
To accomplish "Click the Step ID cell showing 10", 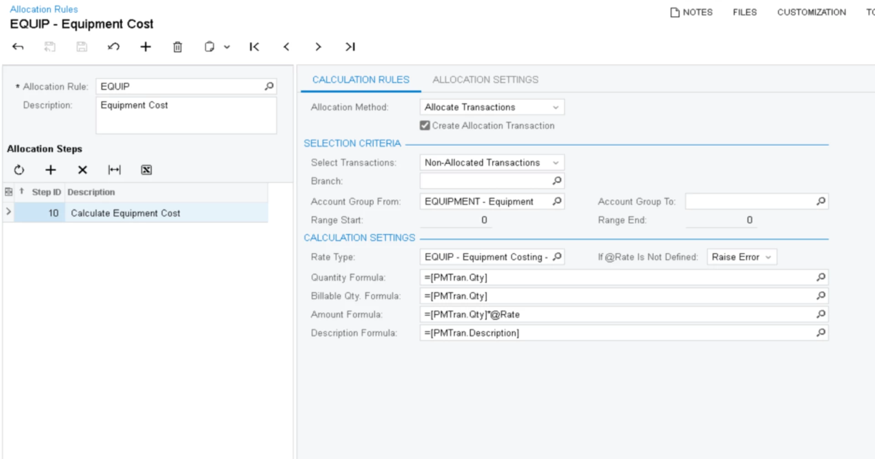I will pyautogui.click(x=40, y=213).
